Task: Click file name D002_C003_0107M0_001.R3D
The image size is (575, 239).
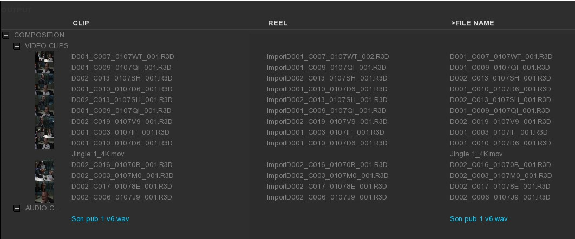Action: (x=501, y=176)
